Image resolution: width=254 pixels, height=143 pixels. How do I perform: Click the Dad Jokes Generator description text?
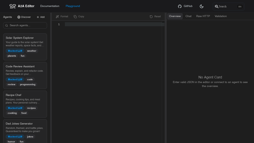24,130
